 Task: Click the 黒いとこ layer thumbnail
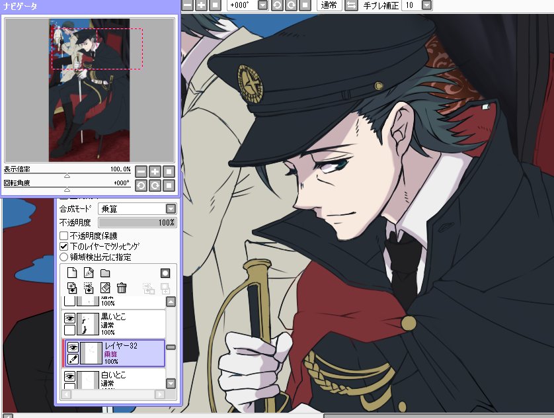pos(88,324)
